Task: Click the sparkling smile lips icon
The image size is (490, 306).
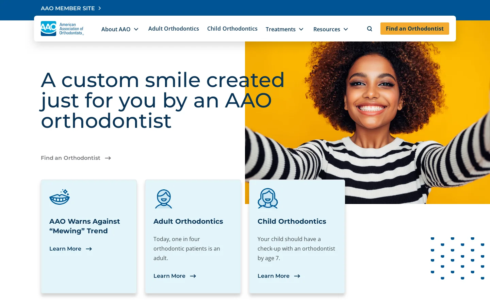Action: tap(60, 197)
